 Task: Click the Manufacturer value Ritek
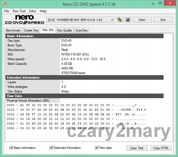coord(65,50)
